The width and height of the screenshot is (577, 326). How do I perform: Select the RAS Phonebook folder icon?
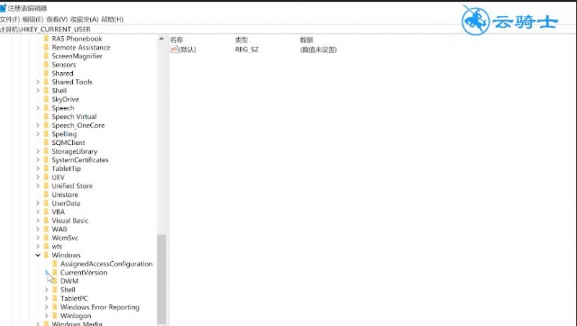coord(46,39)
